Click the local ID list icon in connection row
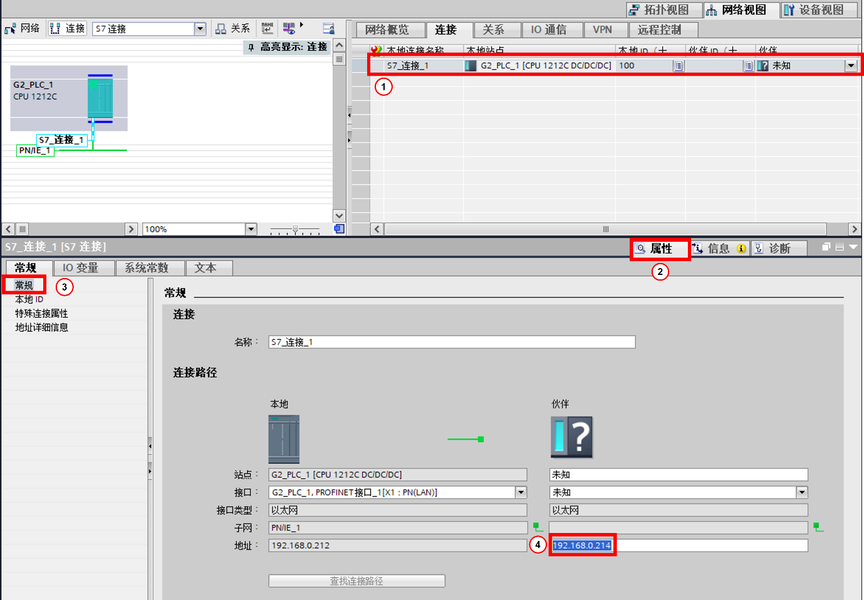The width and height of the screenshot is (864, 600). (x=678, y=66)
